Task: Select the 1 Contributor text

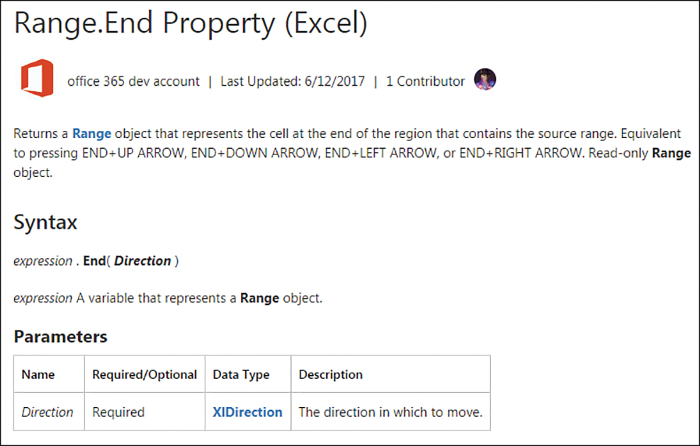Action: [x=425, y=81]
